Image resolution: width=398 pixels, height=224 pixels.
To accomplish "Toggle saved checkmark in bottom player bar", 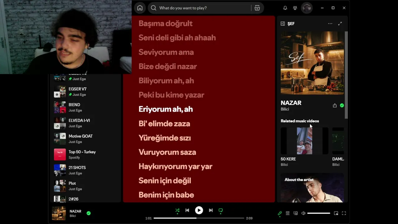I will pos(89,213).
